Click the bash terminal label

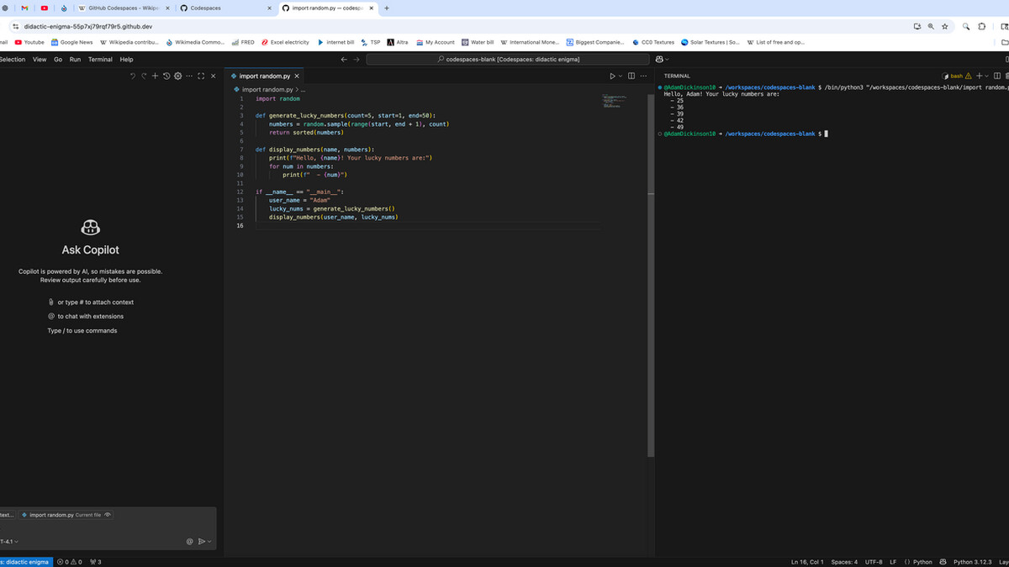coord(957,76)
